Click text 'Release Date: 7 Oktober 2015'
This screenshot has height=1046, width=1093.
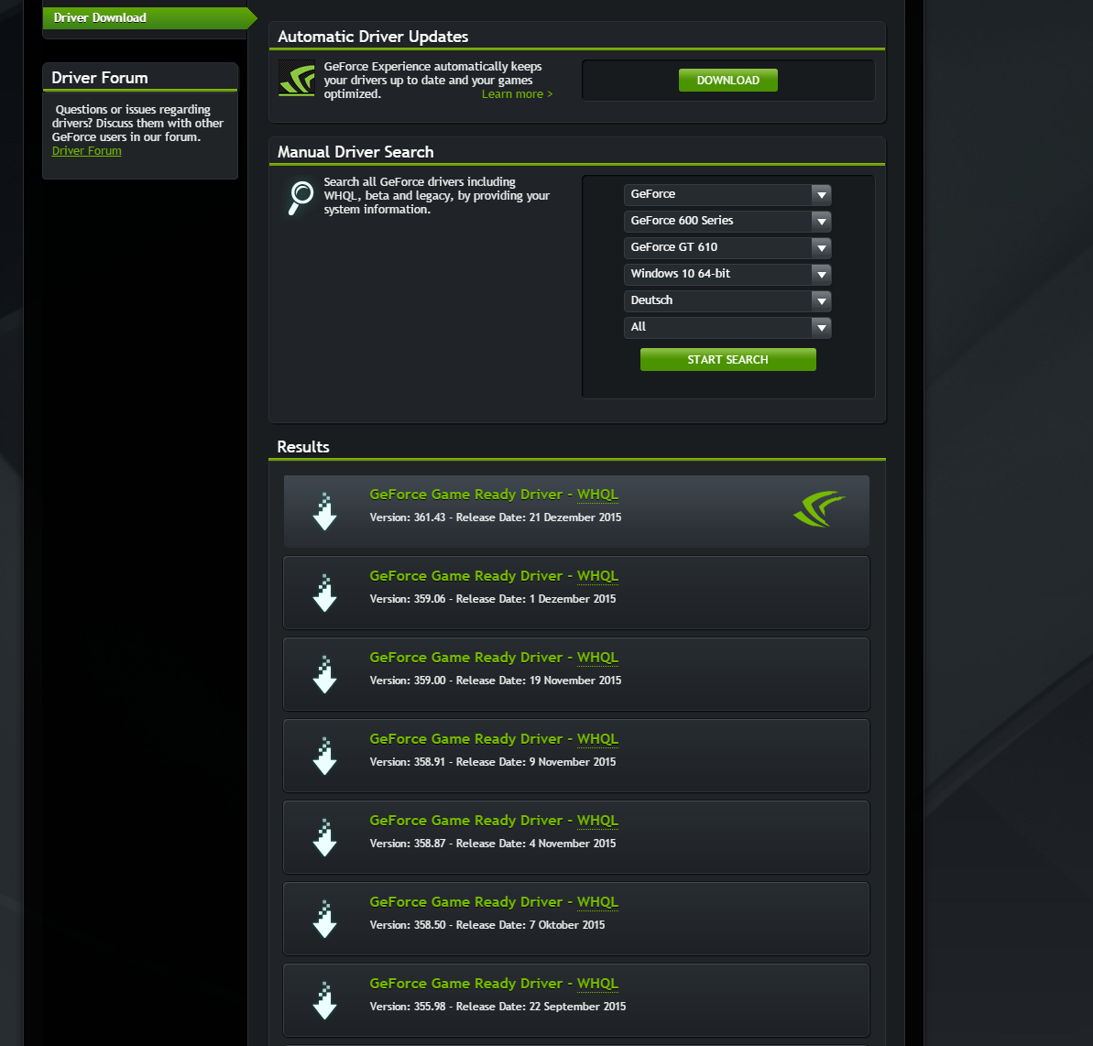(x=530, y=925)
